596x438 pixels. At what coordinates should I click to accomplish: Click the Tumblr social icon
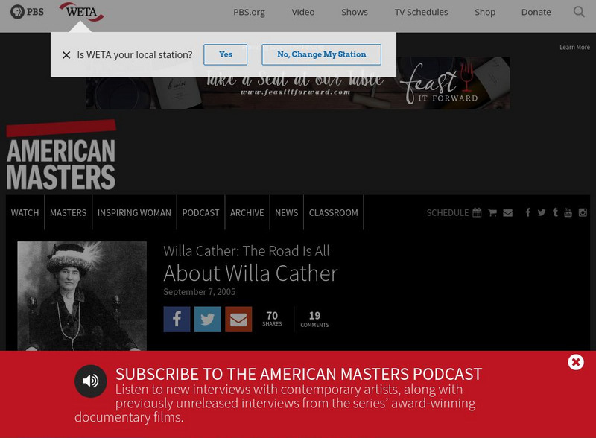point(555,212)
